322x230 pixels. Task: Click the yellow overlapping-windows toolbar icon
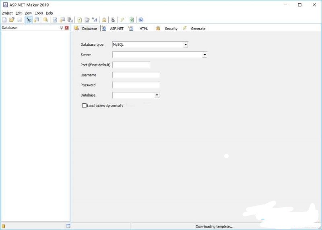62,20
